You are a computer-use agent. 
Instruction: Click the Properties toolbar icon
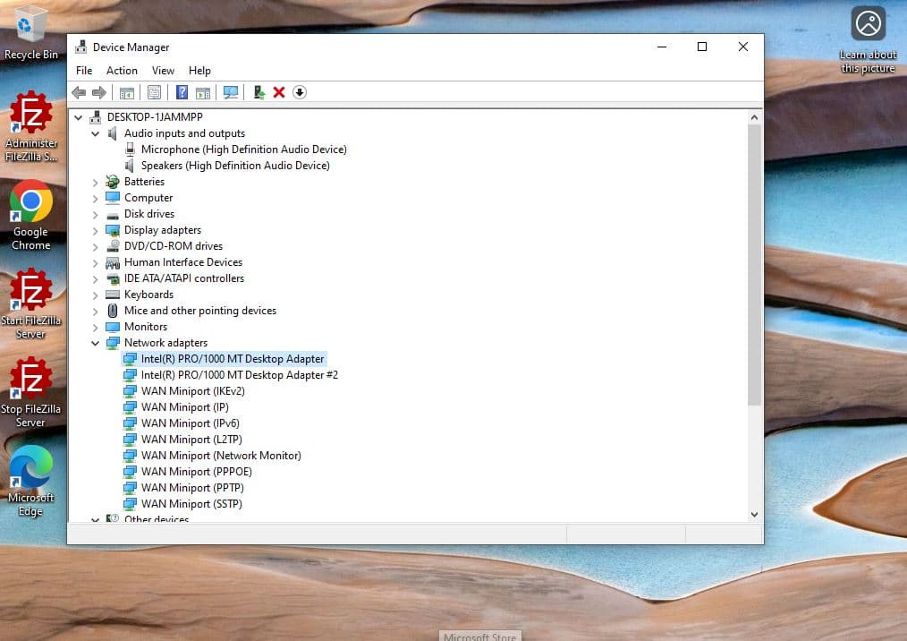tap(155, 92)
